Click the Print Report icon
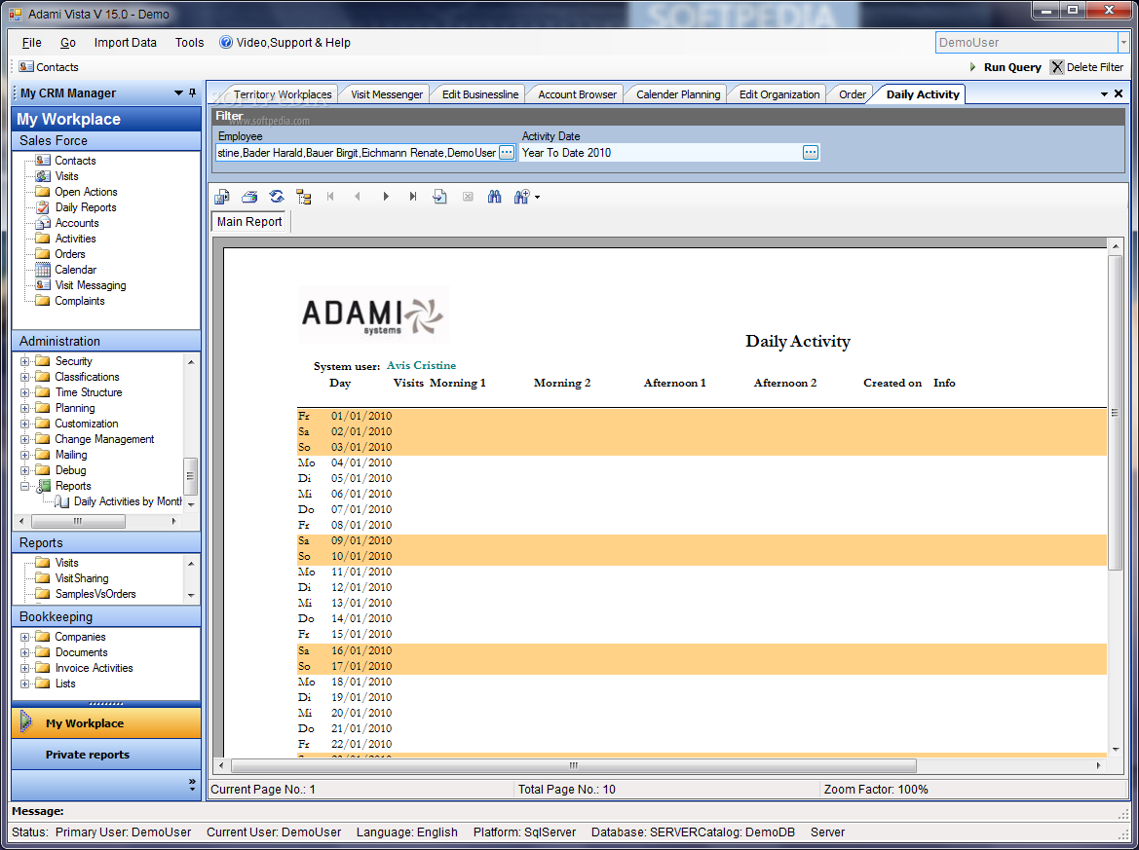 point(249,197)
